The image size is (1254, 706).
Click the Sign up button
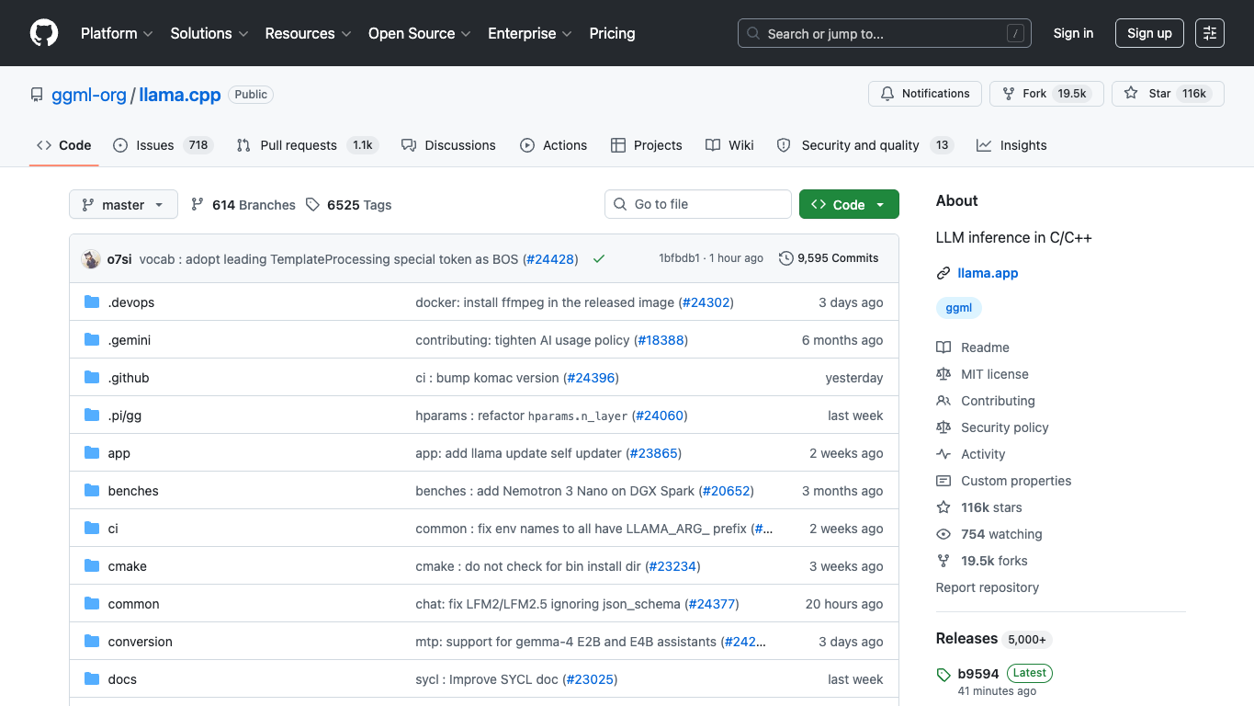[1149, 33]
